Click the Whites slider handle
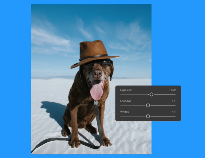Image resolution: width=205 pixels, height=158 pixels. 148,116
